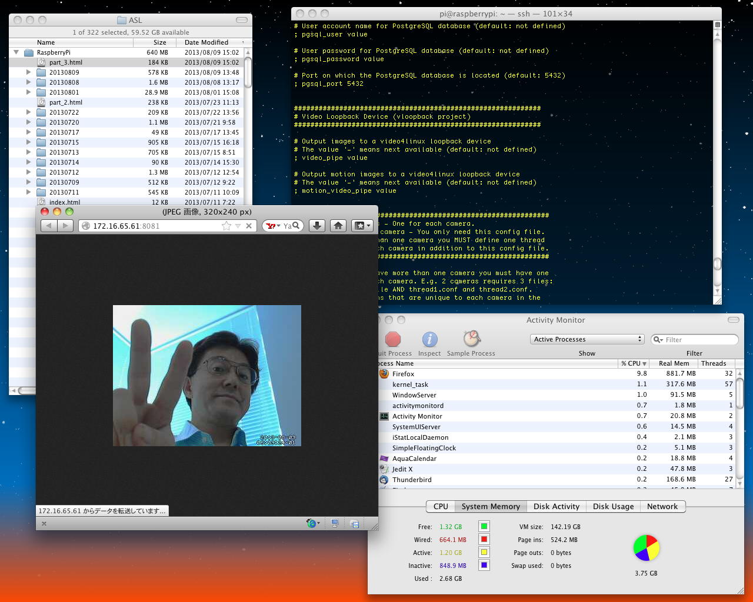Open the URL history dropdown arrow

238,226
